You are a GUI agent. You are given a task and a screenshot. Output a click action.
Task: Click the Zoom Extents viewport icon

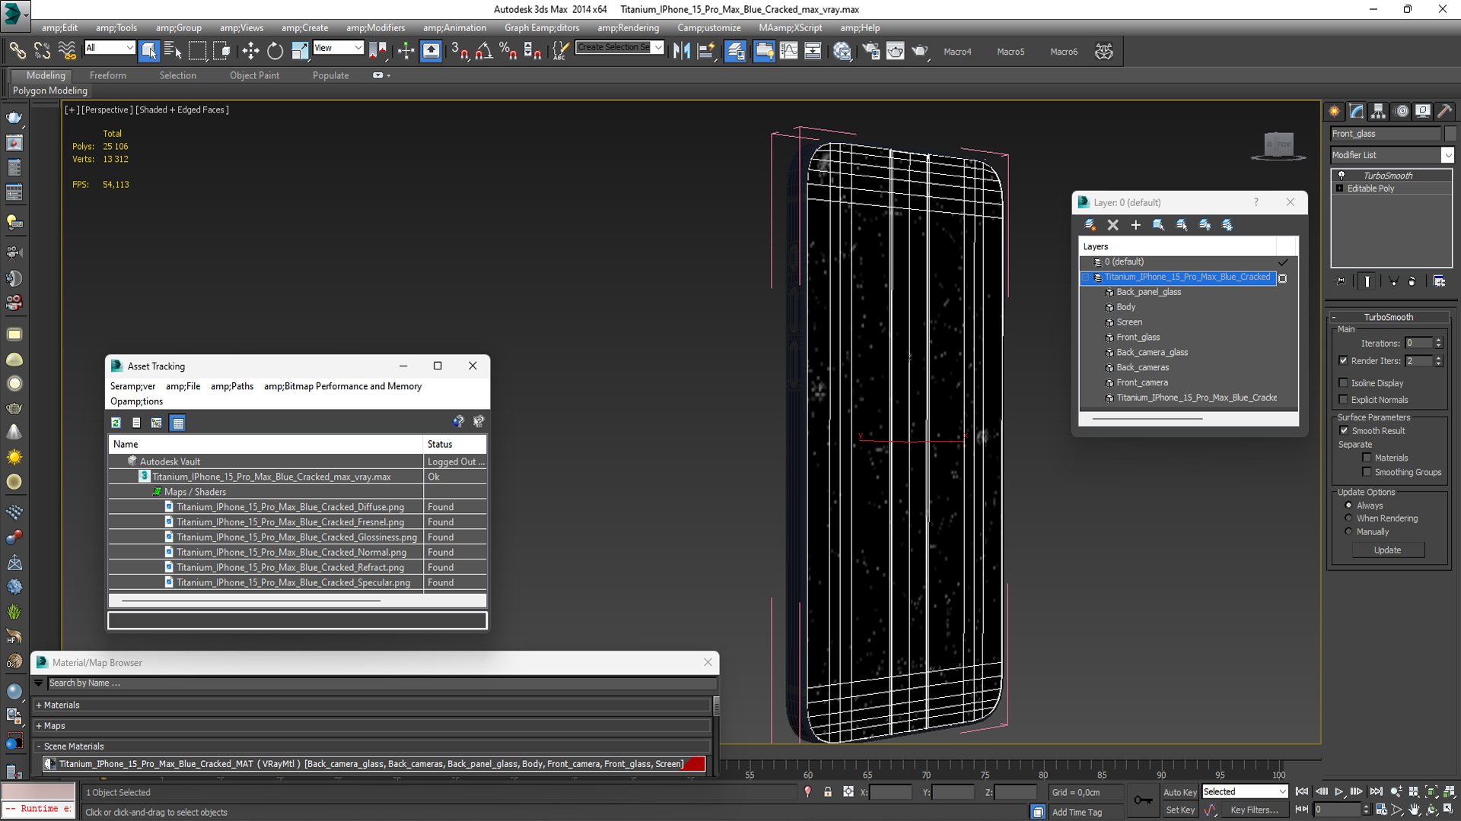pos(1431,792)
